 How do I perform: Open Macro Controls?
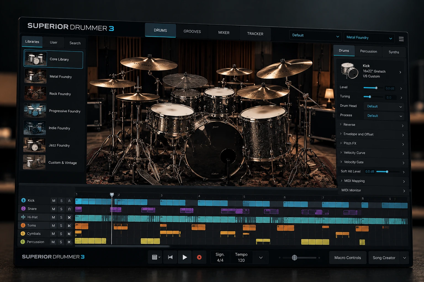[x=348, y=258]
